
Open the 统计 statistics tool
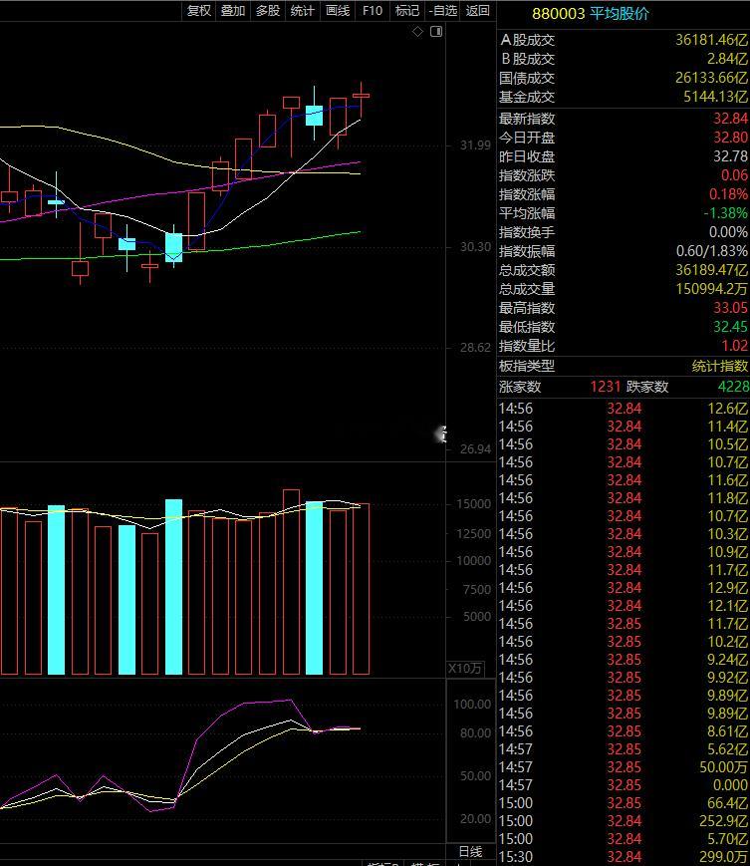click(303, 11)
